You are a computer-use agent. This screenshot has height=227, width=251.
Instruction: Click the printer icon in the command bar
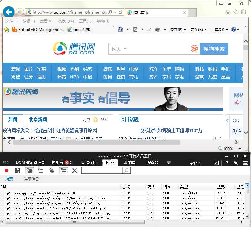point(158,29)
